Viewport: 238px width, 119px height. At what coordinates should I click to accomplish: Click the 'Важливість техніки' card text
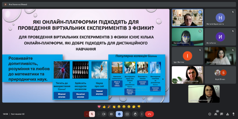click(143, 77)
